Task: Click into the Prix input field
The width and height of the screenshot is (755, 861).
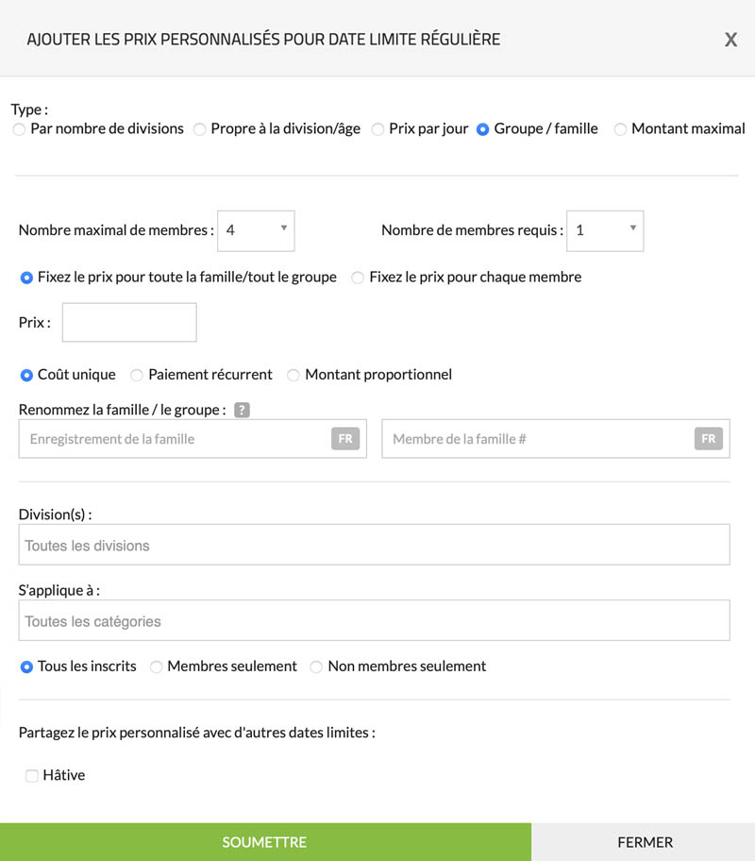Action: click(129, 323)
